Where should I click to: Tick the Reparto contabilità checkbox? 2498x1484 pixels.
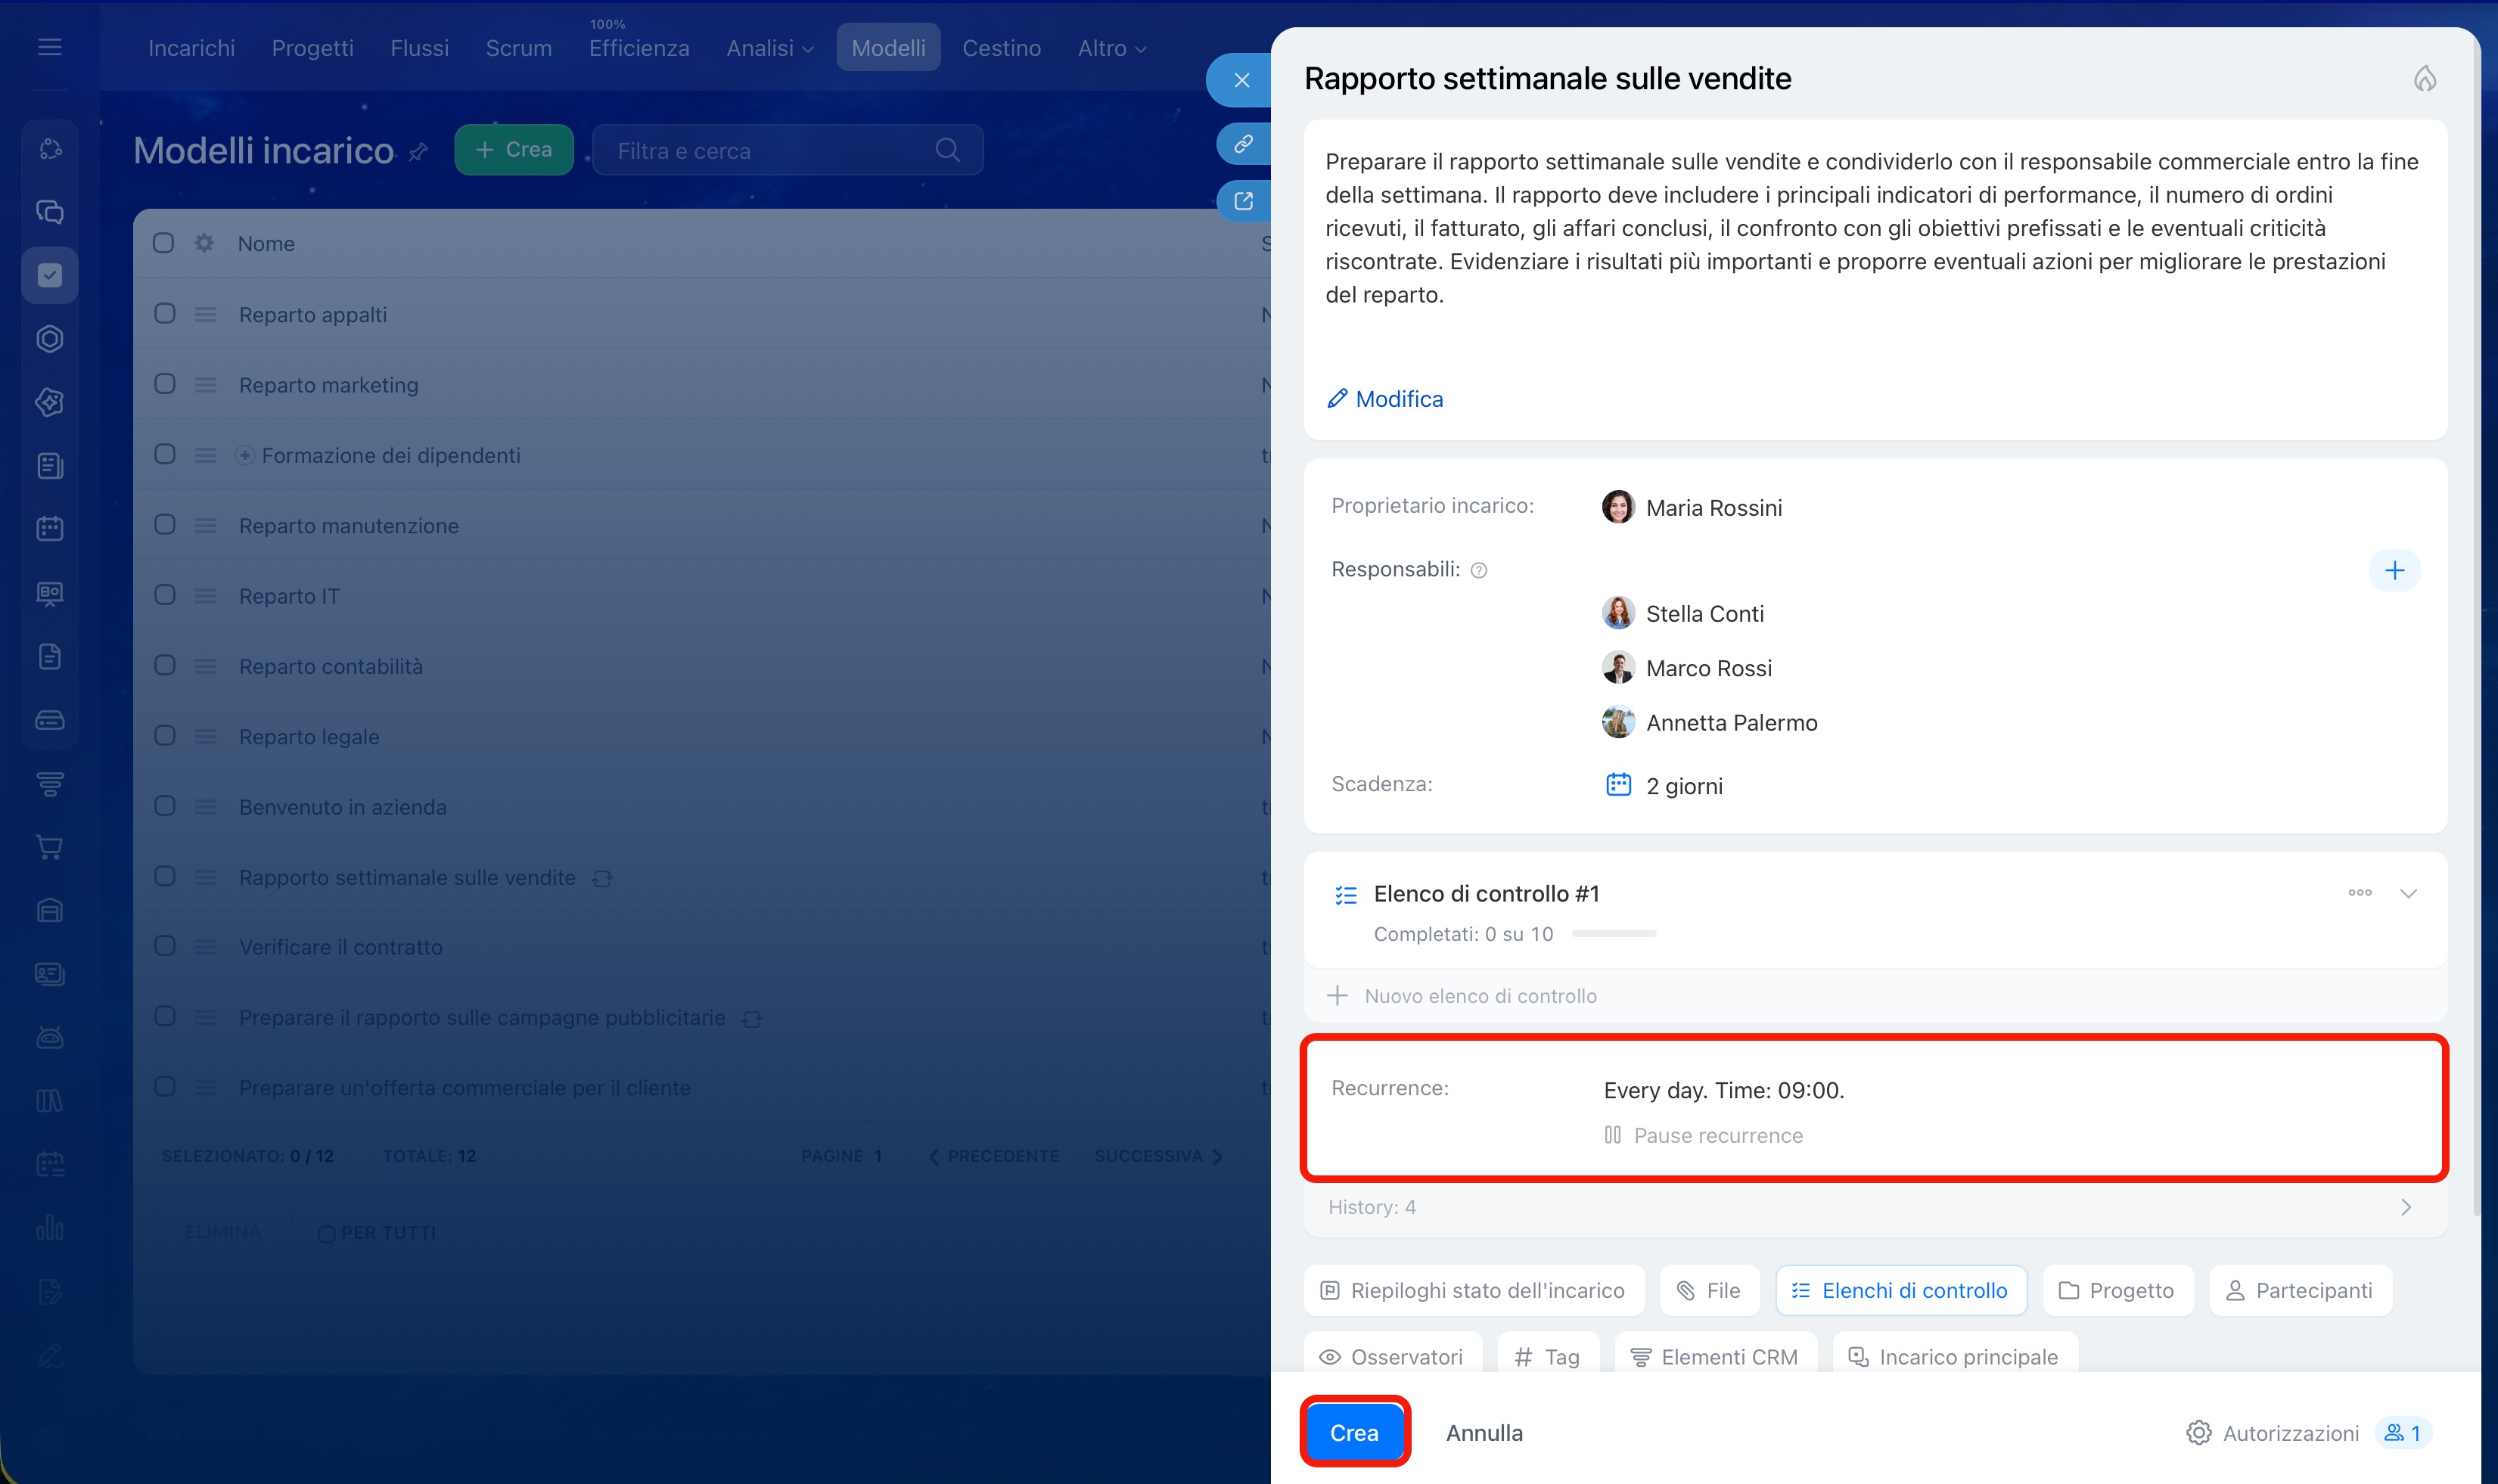[165, 665]
